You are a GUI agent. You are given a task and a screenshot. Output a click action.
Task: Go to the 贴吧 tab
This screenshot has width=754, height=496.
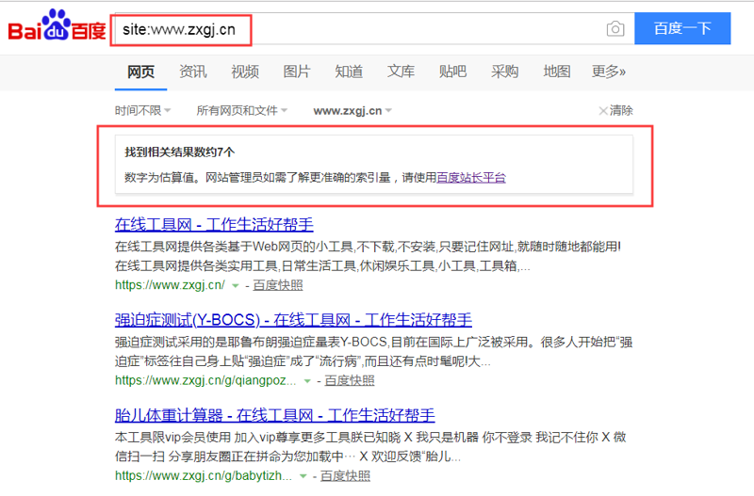(x=453, y=72)
